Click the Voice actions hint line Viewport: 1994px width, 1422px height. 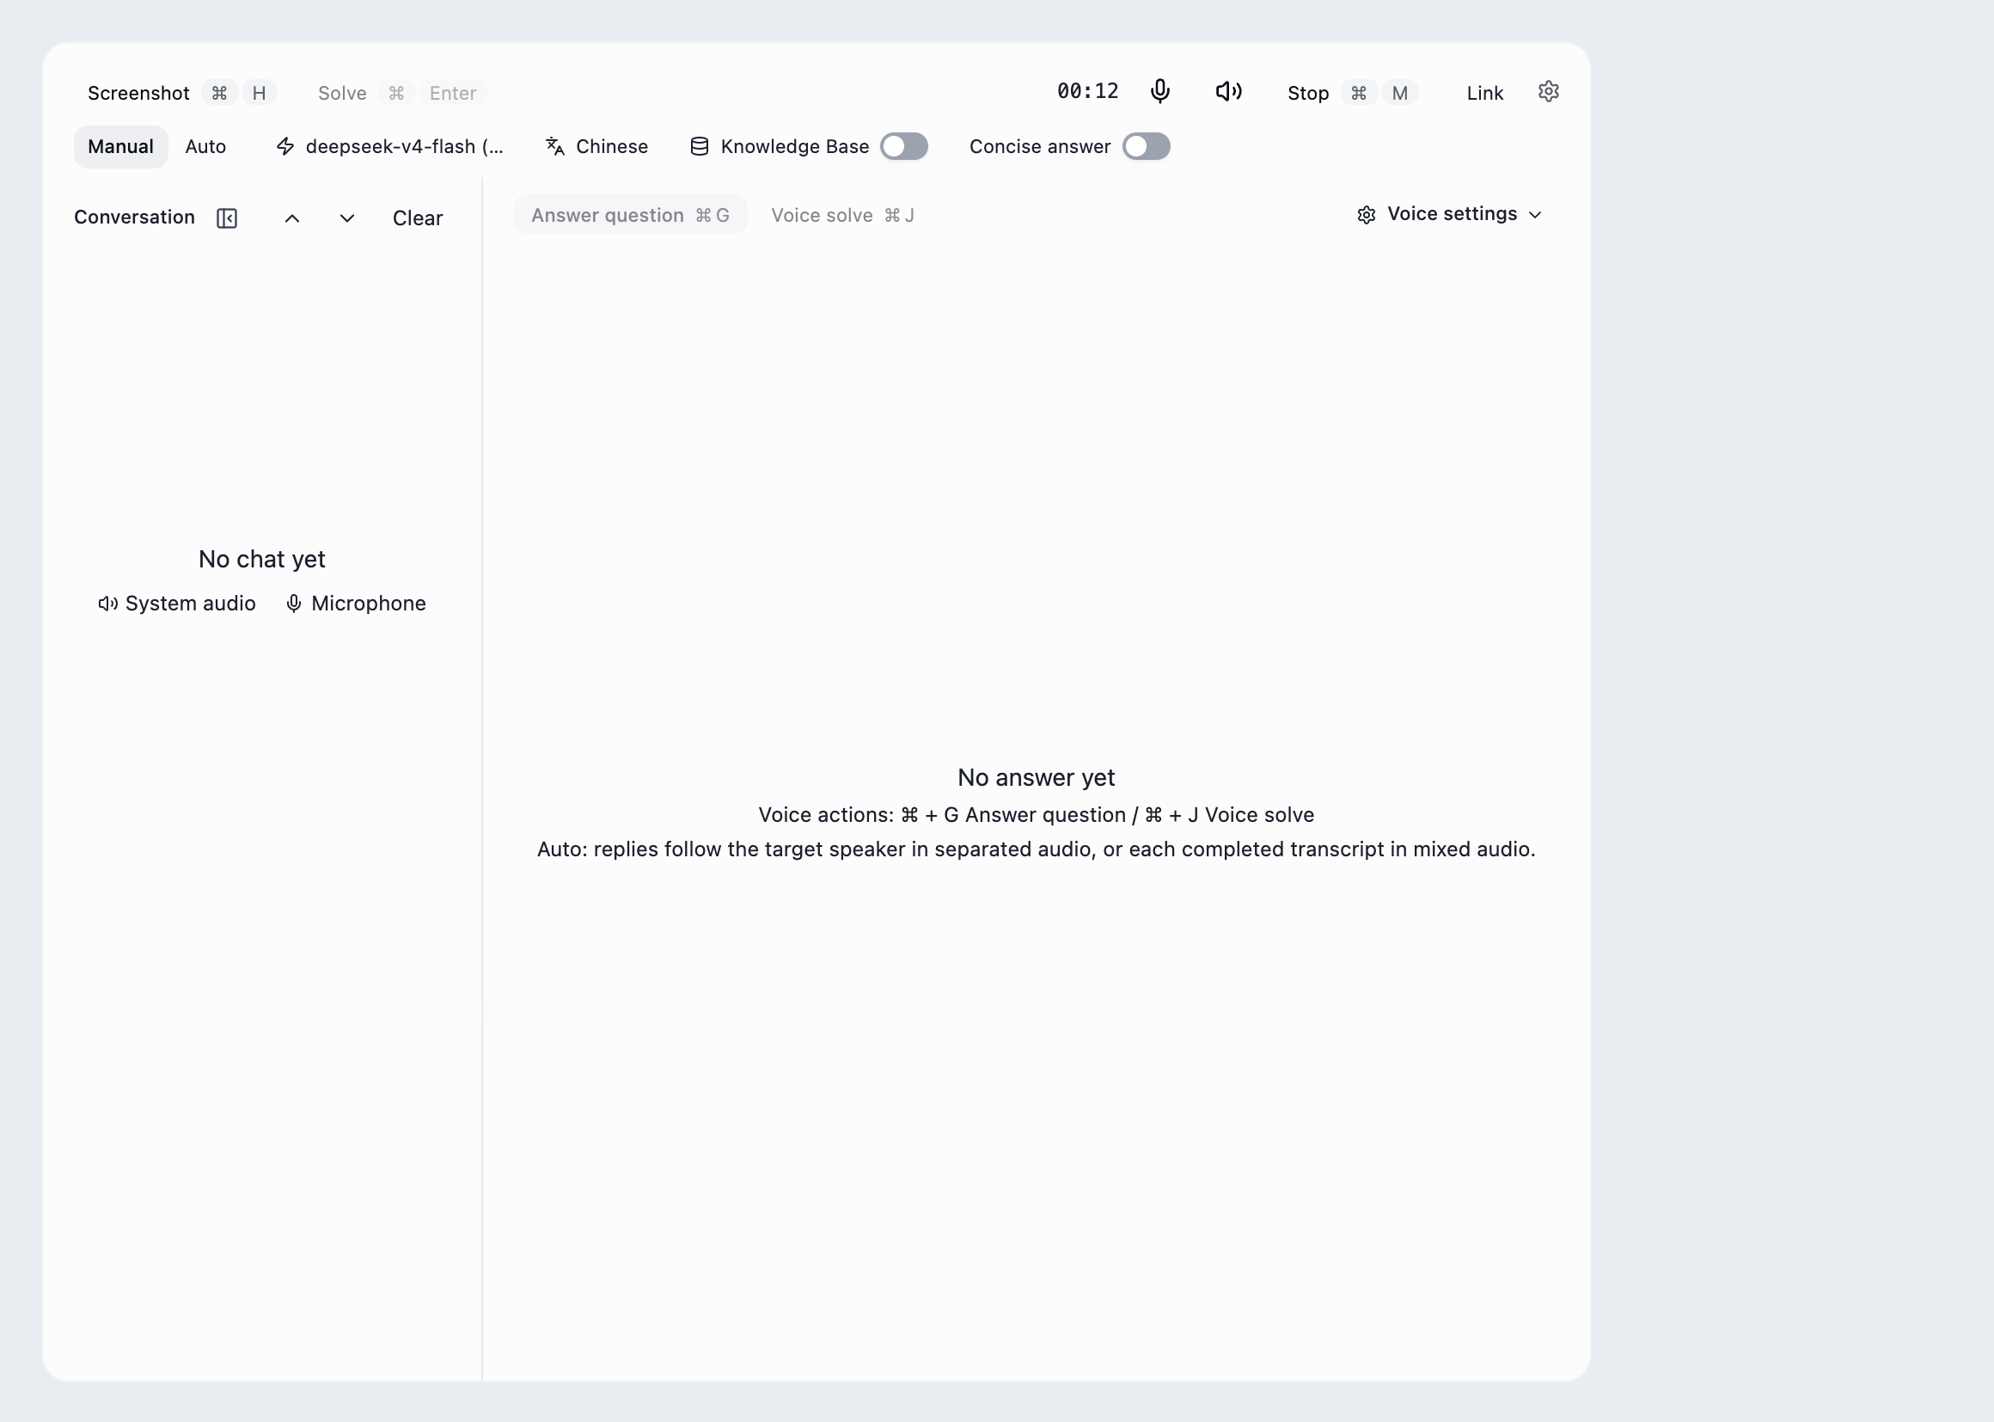tap(1037, 815)
